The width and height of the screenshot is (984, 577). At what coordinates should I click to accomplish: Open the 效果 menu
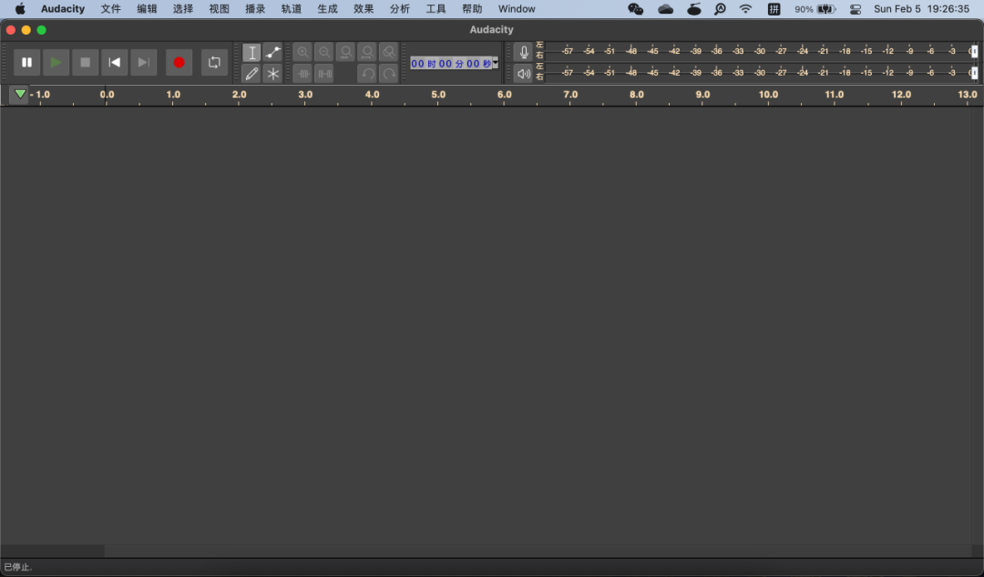(364, 9)
